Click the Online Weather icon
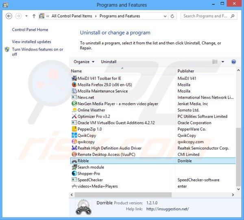The width and height of the screenshot is (244, 220). click(x=74, y=110)
